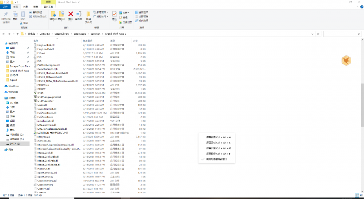The image size is (364, 199).
Task: Choose 屏幕截图 Ctrl+Alt+A menu entry
Action: pyautogui.click(x=216, y=137)
